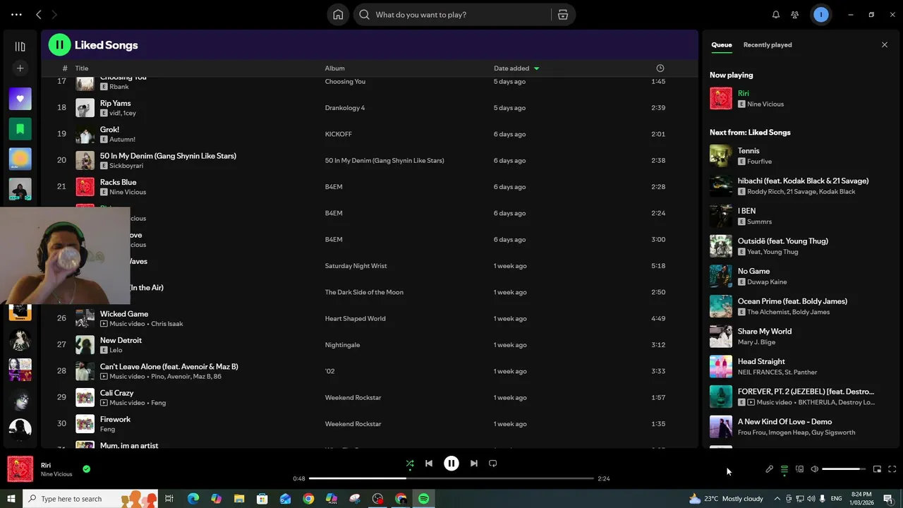Open the Spotify Home page
This screenshot has width=903, height=508.
338,15
